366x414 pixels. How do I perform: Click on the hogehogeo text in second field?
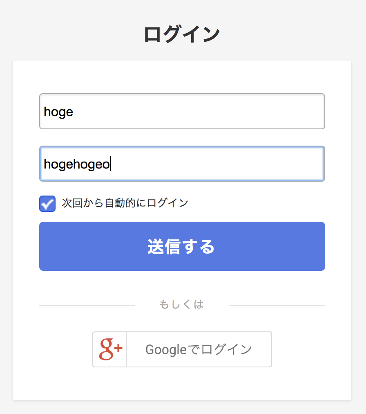(x=77, y=164)
